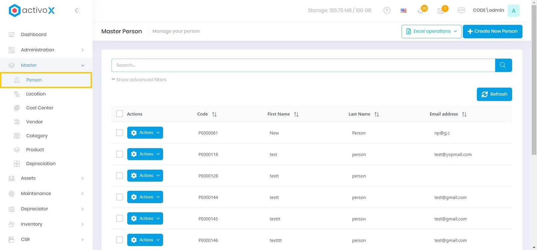Check the row checkbox for PE000081
This screenshot has height=250, width=537.
[119, 133]
